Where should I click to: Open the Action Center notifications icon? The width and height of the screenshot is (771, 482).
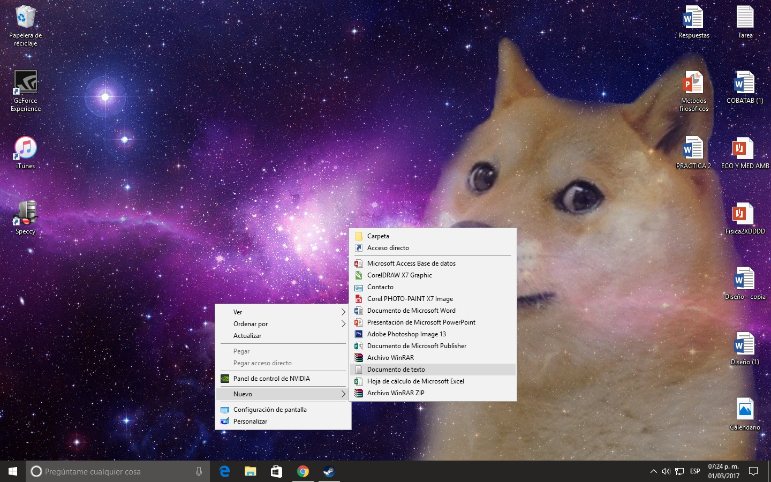[x=753, y=471]
